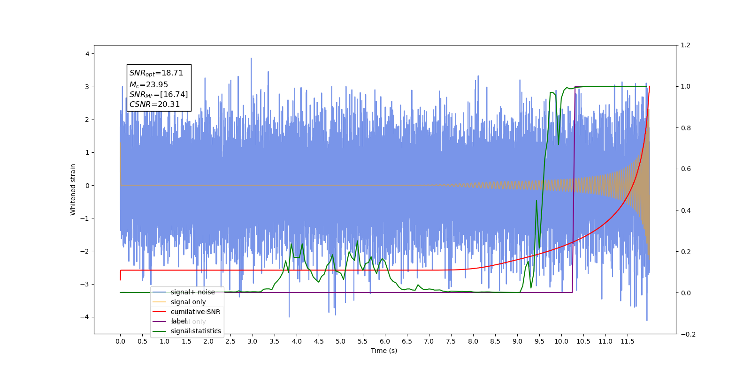Screen dimensions: 751x375
Task: Pick the 5.5 time axis tick label
Action: click(363, 341)
